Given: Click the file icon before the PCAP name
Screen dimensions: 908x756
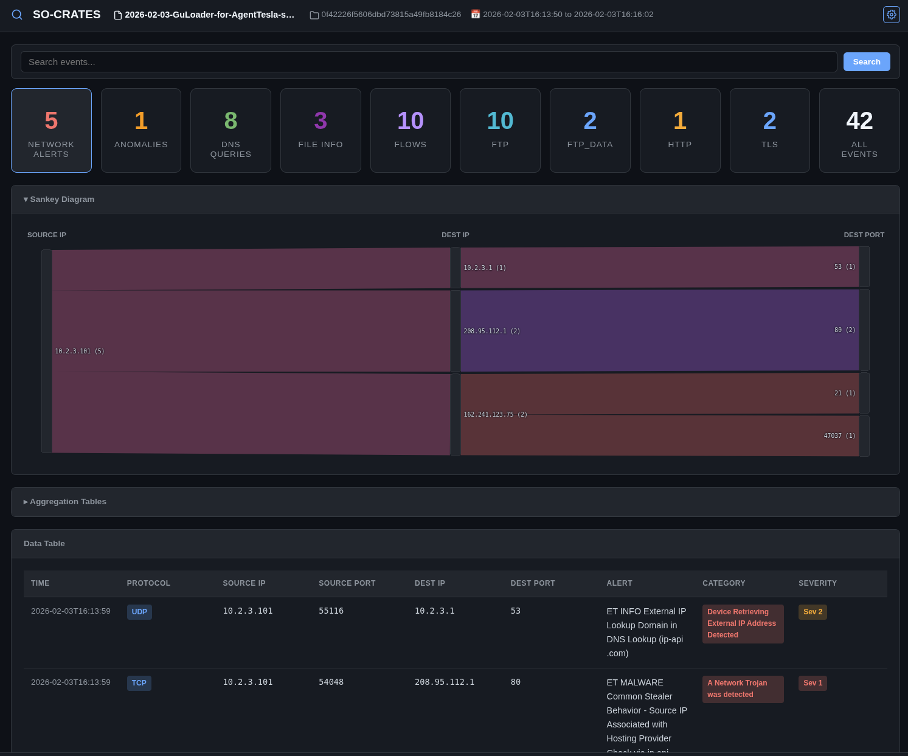Looking at the screenshot, I should pos(118,15).
